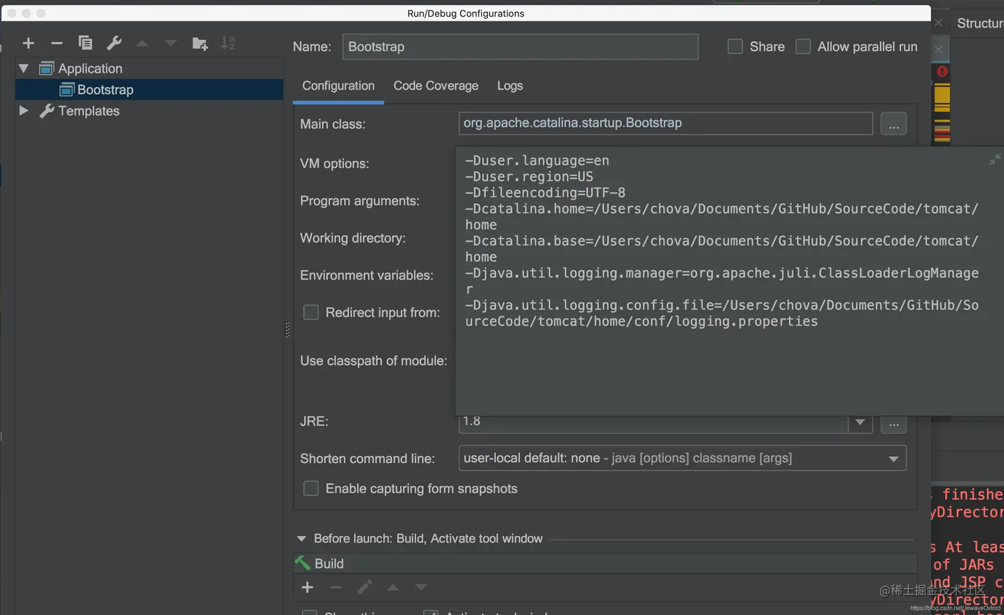The image size is (1004, 615).
Task: Collapse the Application tree node
Action: pyautogui.click(x=24, y=68)
